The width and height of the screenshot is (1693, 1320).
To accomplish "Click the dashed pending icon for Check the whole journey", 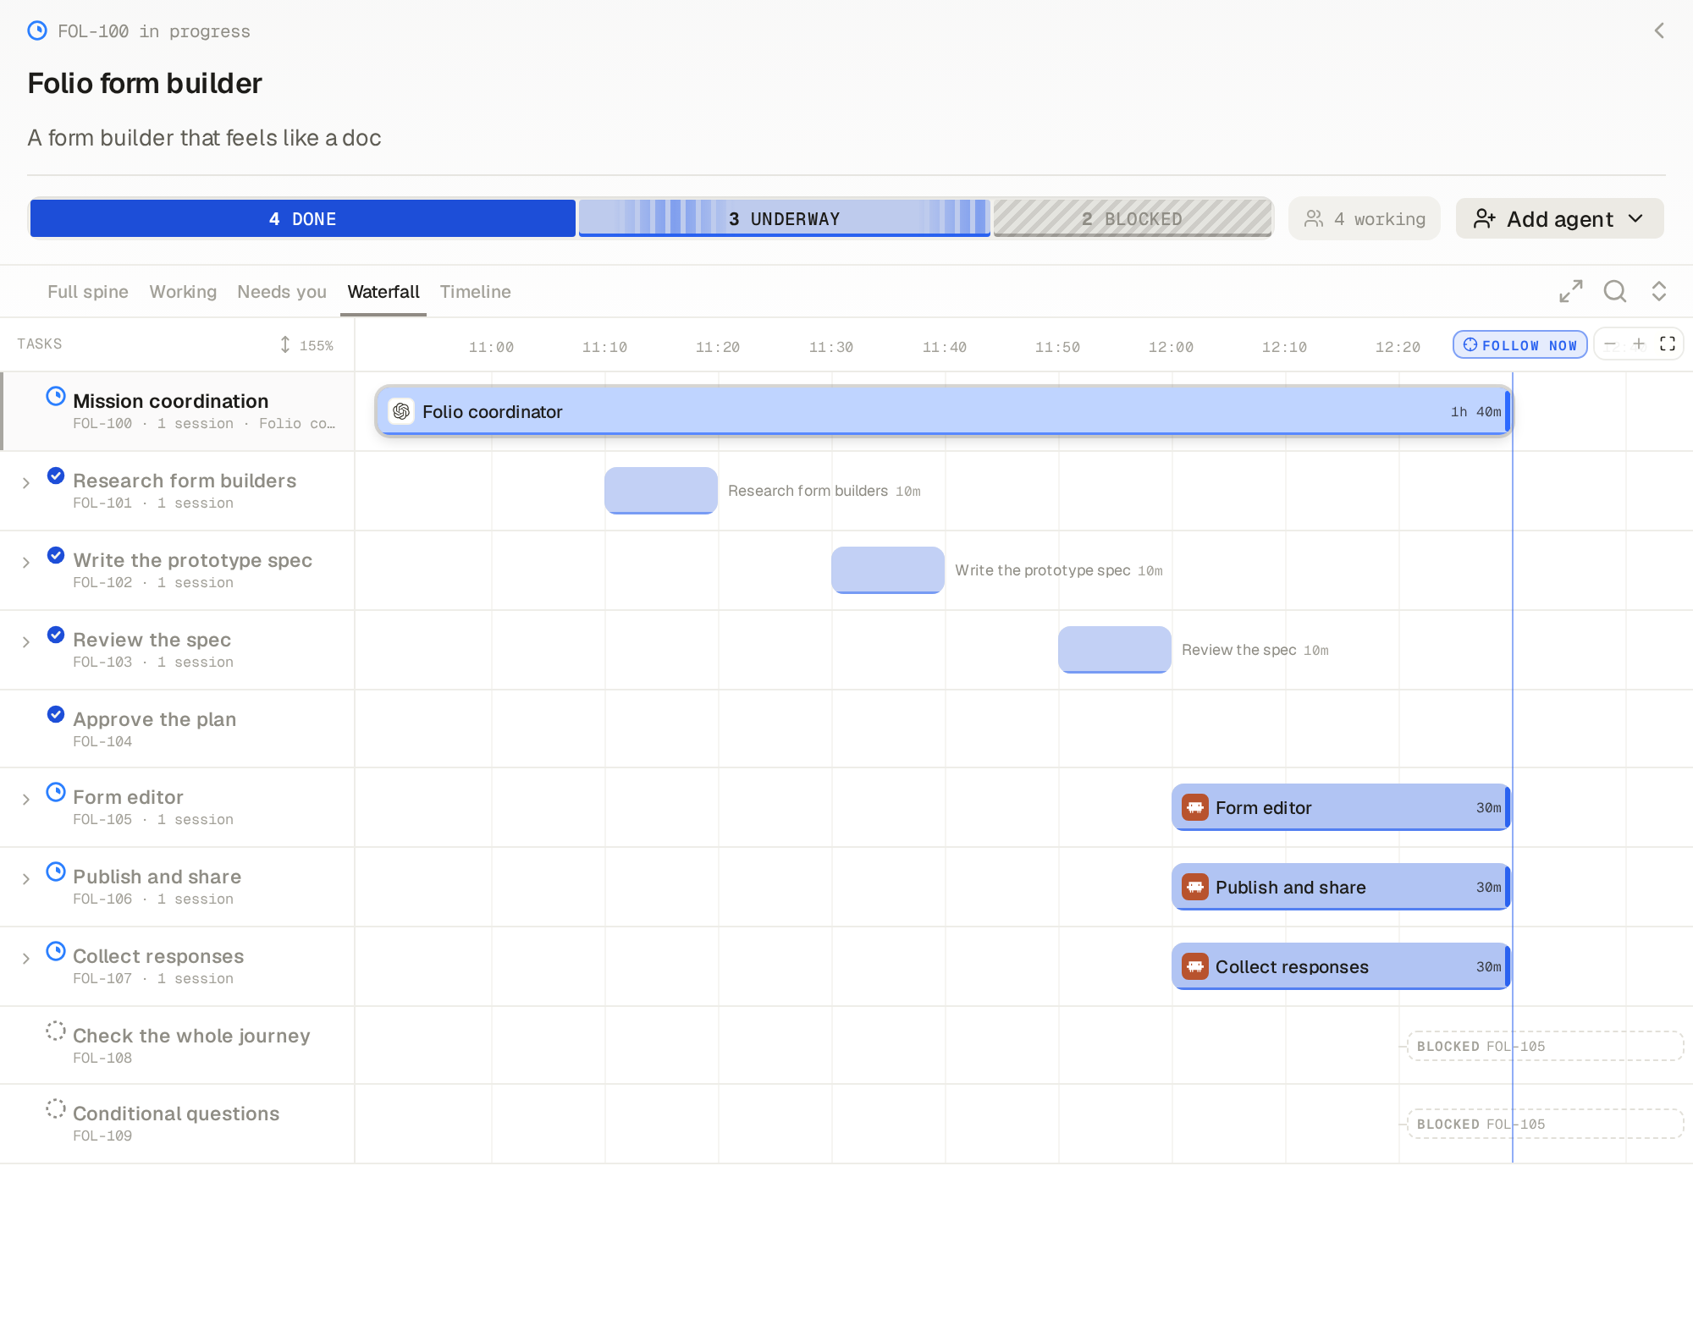I will (56, 1031).
